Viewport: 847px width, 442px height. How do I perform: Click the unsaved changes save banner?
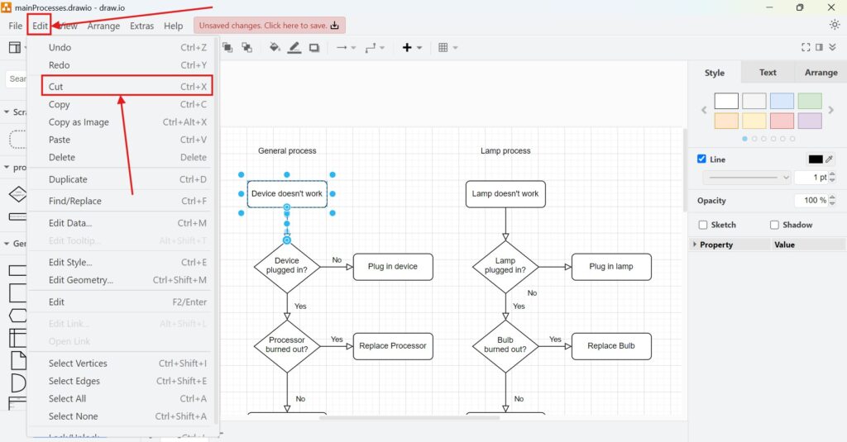point(270,26)
